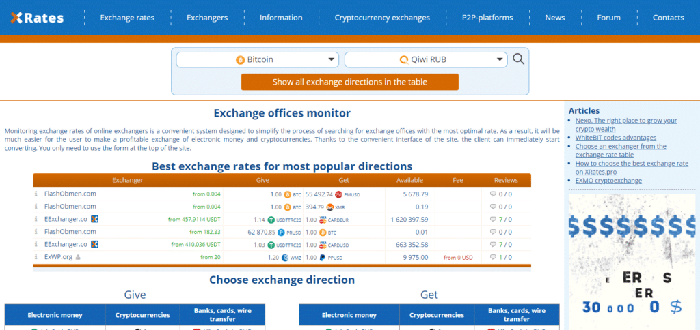
Task: Click the comment bubble icon on the ExWP.org row
Action: 493,258
